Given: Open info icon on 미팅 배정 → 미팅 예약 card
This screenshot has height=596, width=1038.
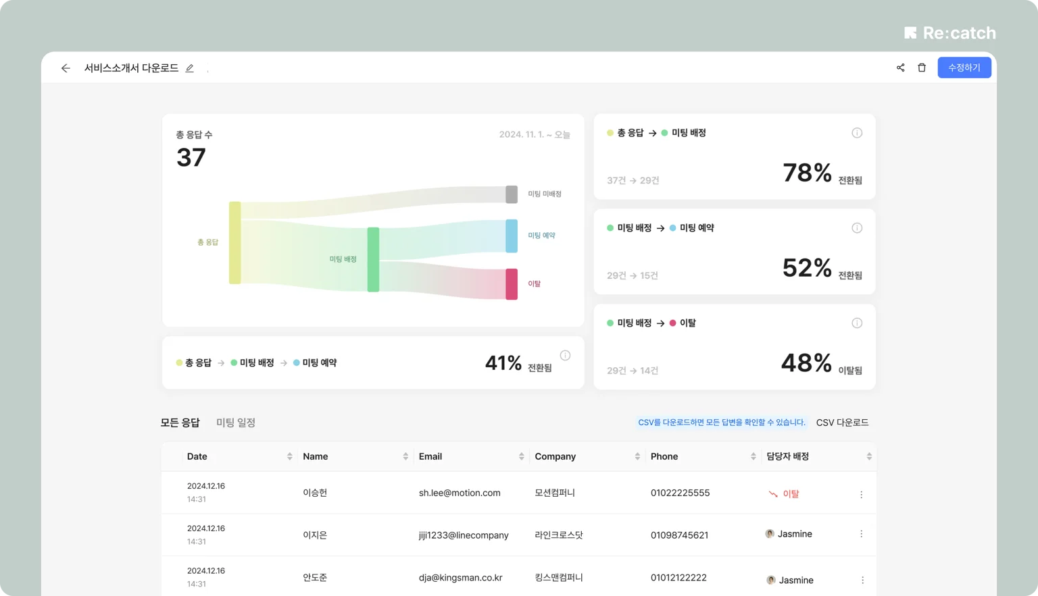Looking at the screenshot, I should (857, 228).
